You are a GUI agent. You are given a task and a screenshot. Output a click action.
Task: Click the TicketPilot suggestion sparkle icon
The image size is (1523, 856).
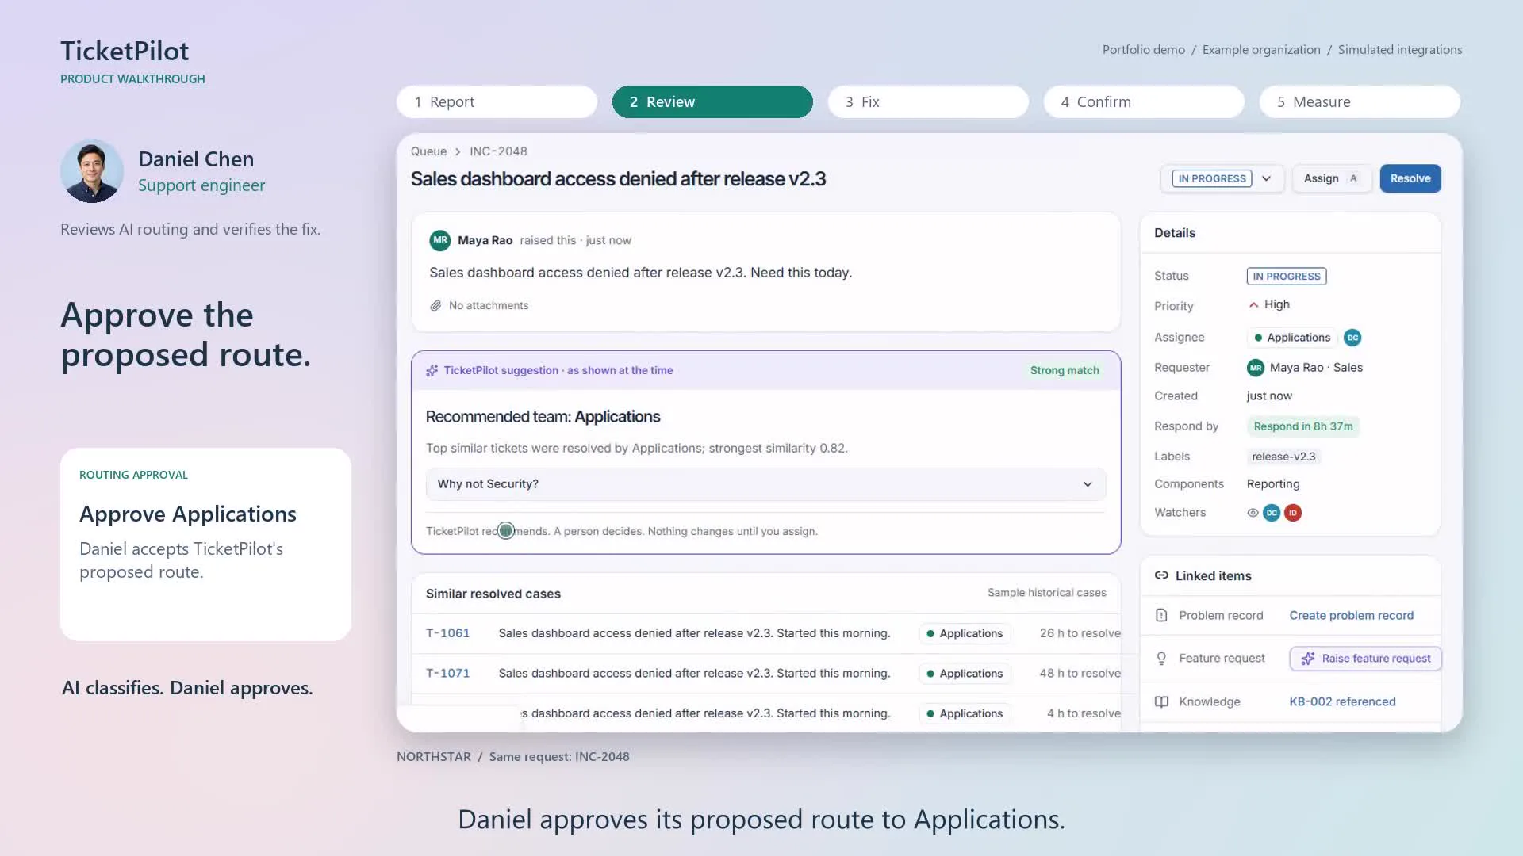[x=432, y=370]
